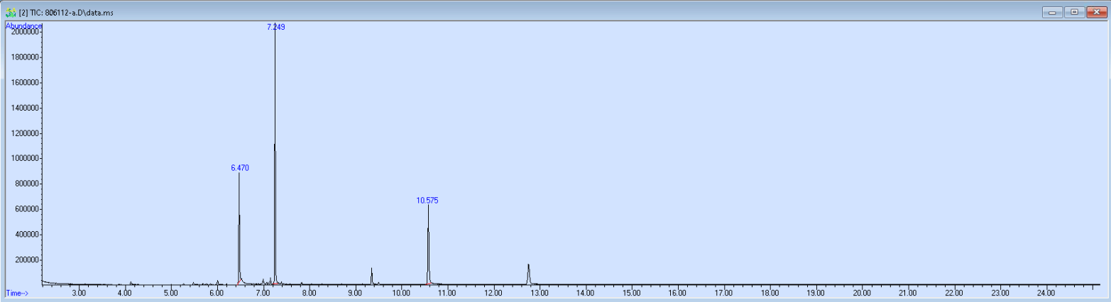Click the 15.00 time axis tick label
The height and width of the screenshot is (302, 1111).
coord(632,293)
